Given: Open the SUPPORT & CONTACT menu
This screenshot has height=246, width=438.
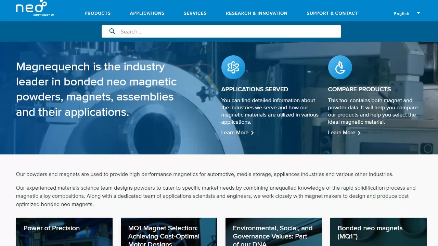Looking at the screenshot, I should tap(332, 13).
